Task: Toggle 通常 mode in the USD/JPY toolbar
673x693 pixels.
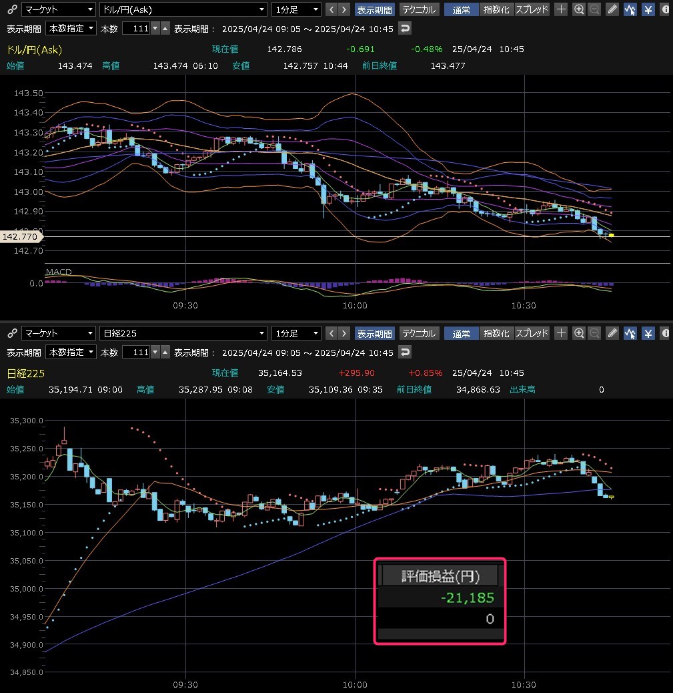Action: tap(461, 9)
